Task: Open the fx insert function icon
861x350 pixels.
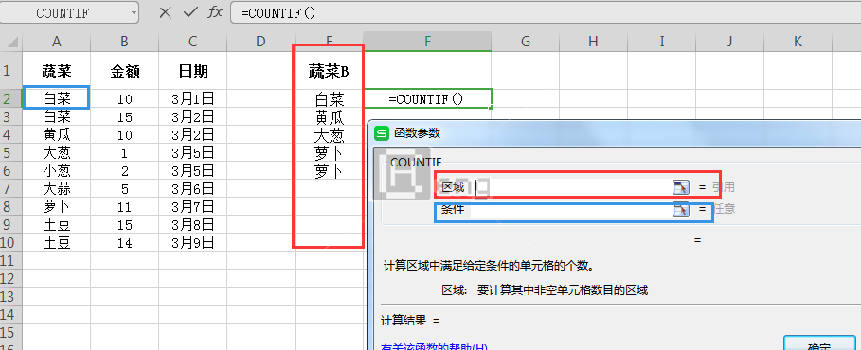Action: click(215, 12)
